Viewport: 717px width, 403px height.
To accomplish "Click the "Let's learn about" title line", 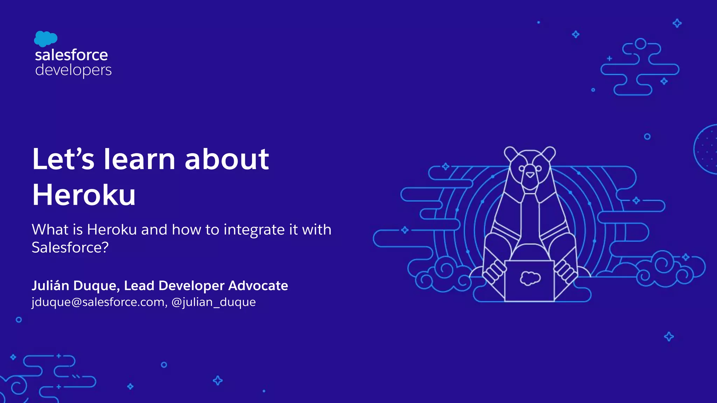I will (151, 159).
